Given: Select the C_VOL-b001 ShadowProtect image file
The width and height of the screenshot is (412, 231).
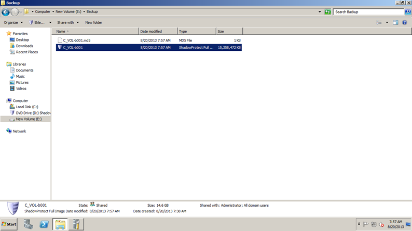Looking at the screenshot, I should point(149,48).
